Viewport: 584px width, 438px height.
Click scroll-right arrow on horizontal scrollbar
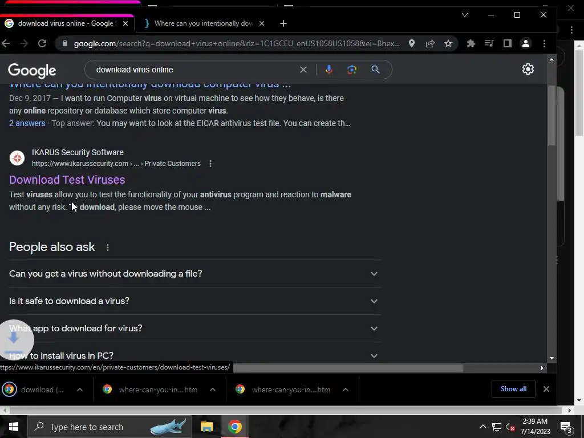(542, 368)
